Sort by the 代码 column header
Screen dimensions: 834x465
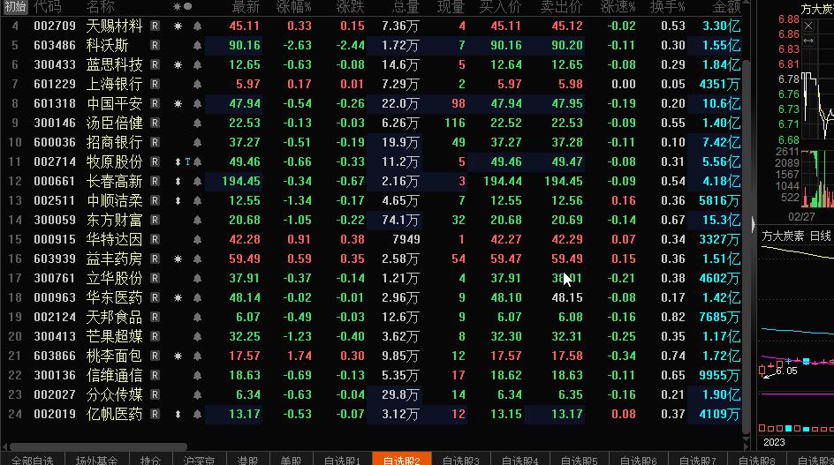pyautogui.click(x=48, y=7)
